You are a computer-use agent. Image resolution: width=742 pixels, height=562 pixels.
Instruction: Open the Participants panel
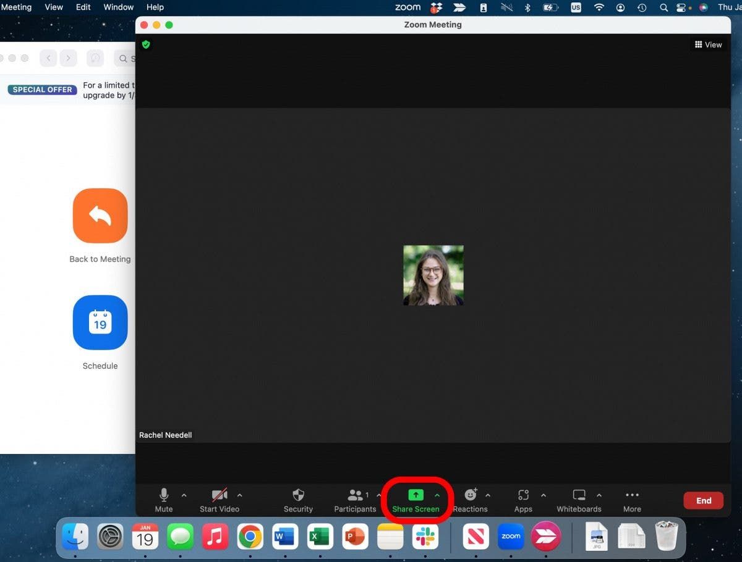click(x=355, y=501)
